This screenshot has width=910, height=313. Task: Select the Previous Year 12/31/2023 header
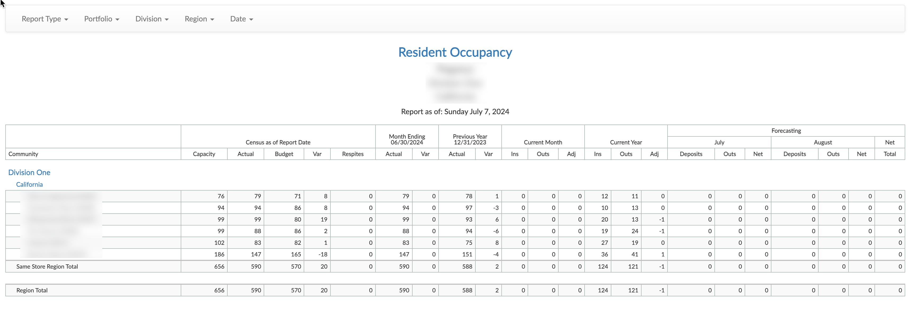[x=470, y=139]
